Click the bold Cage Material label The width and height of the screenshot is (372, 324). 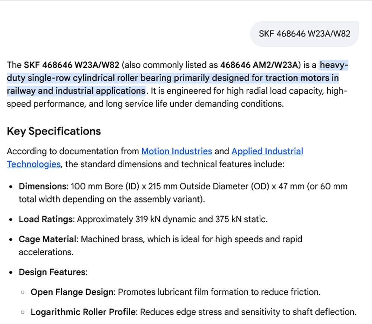click(48, 239)
